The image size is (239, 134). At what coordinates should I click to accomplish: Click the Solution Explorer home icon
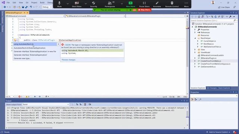tap(199, 17)
